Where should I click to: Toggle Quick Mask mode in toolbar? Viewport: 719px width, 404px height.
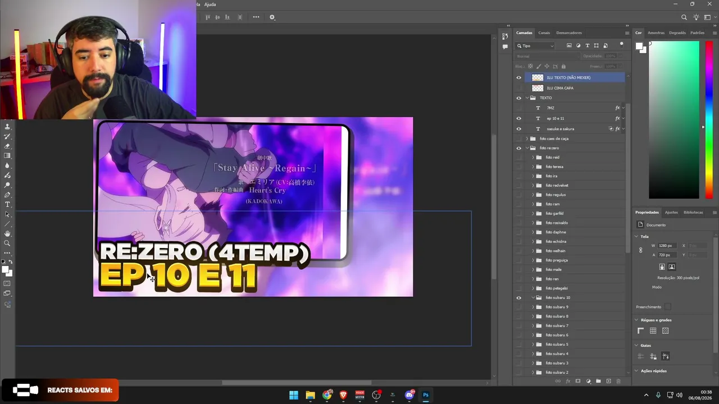pyautogui.click(x=7, y=283)
